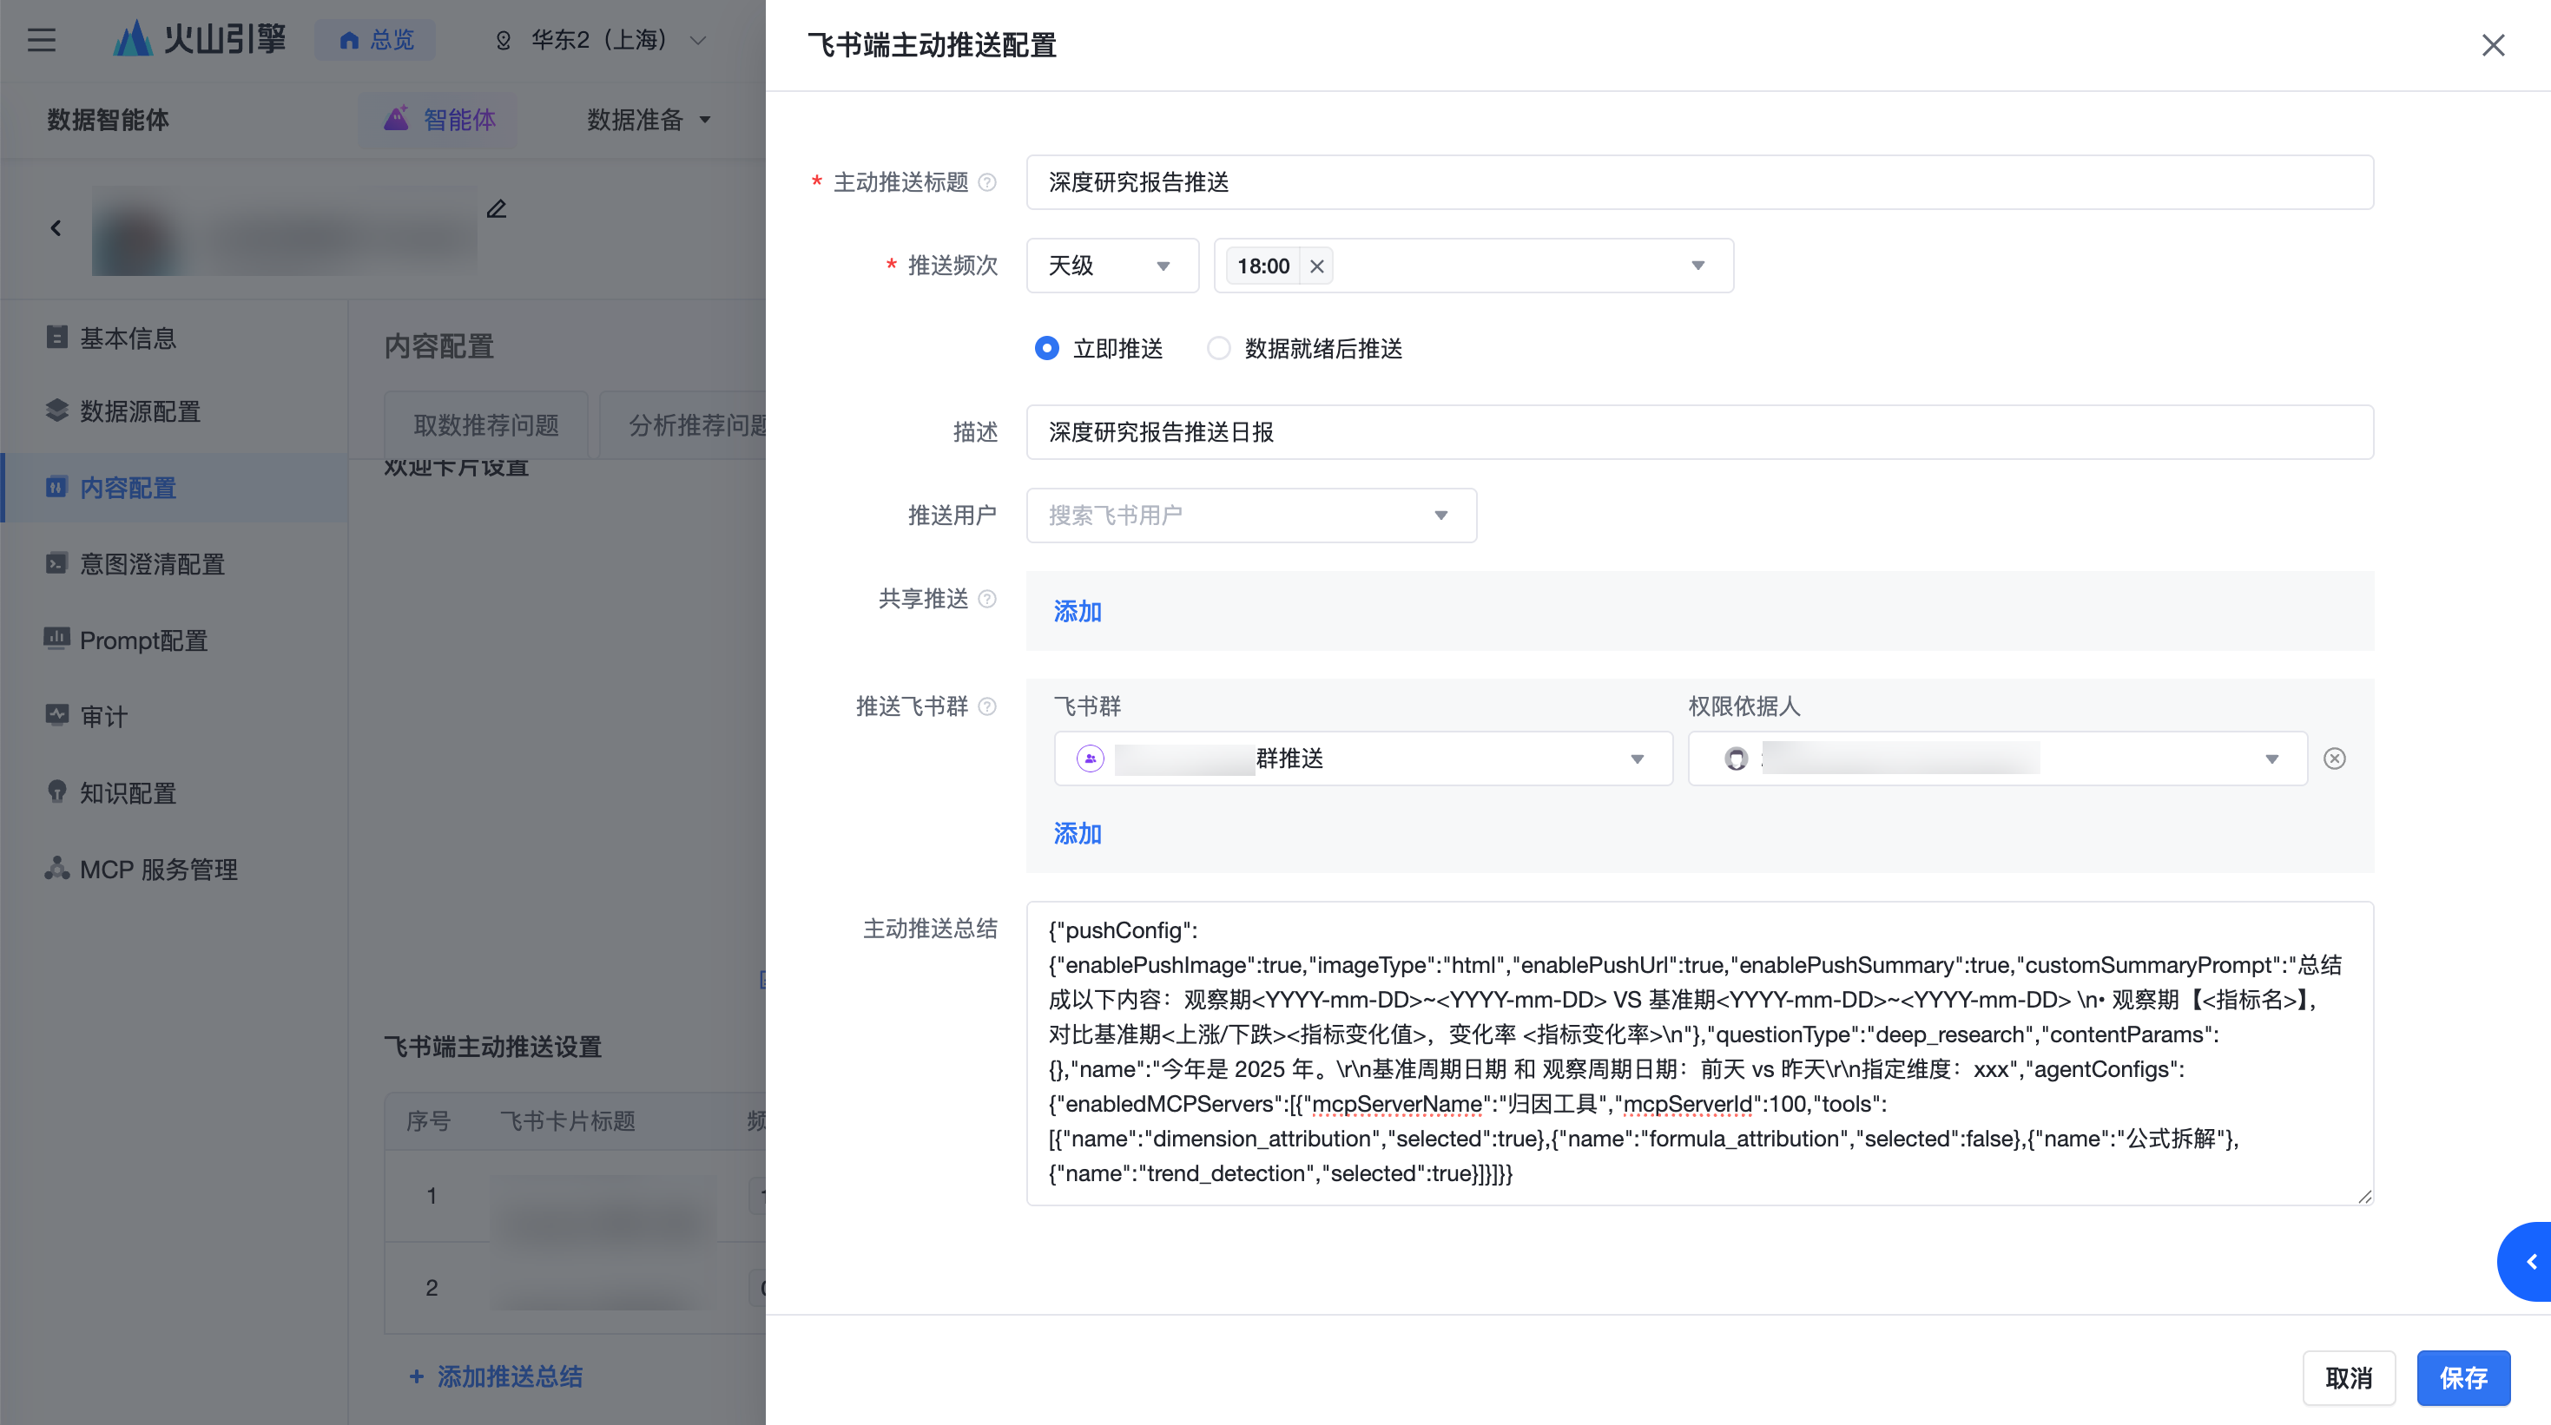The image size is (2551, 1425).
Task: Click the 描述 input field
Action: coord(1698,432)
